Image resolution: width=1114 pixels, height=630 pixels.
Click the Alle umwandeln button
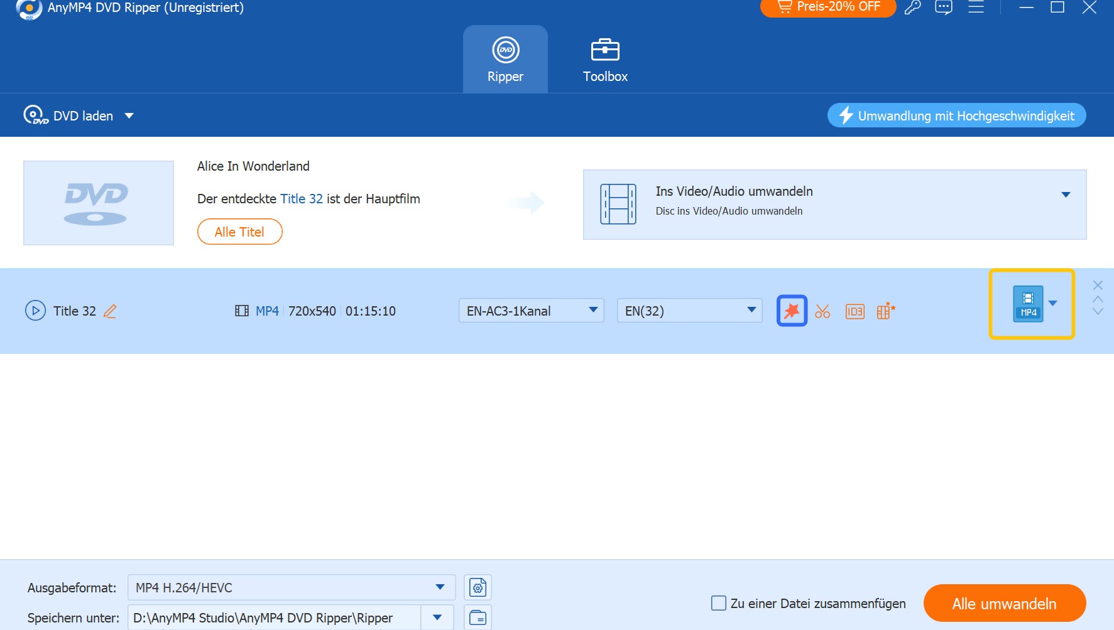[x=1005, y=603]
